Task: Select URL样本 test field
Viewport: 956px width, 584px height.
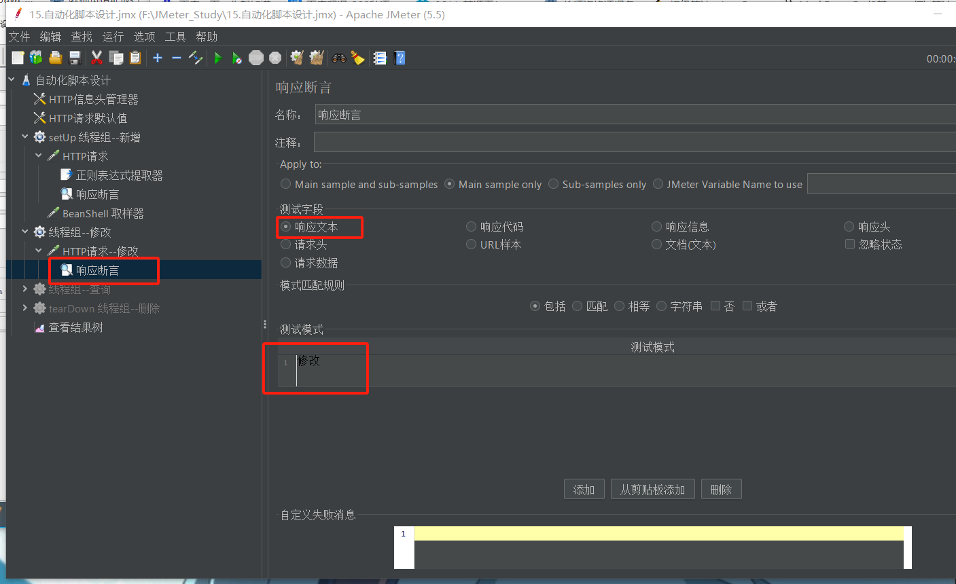Action: click(x=493, y=244)
